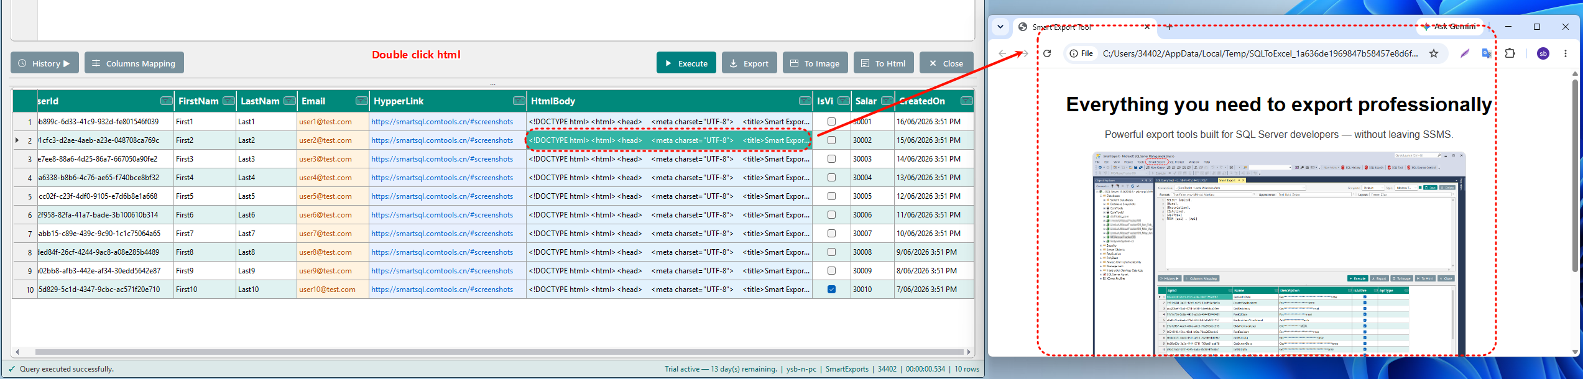1583x379 pixels.
Task: Click the SSMS screenshot image in page
Action: coord(1279,253)
